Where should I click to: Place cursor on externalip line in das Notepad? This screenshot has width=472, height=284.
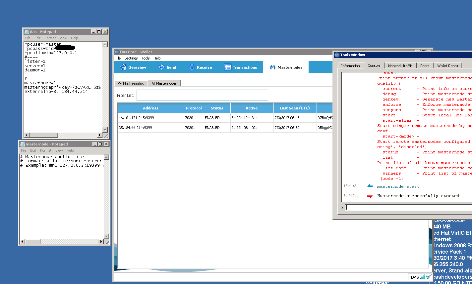coord(56,92)
